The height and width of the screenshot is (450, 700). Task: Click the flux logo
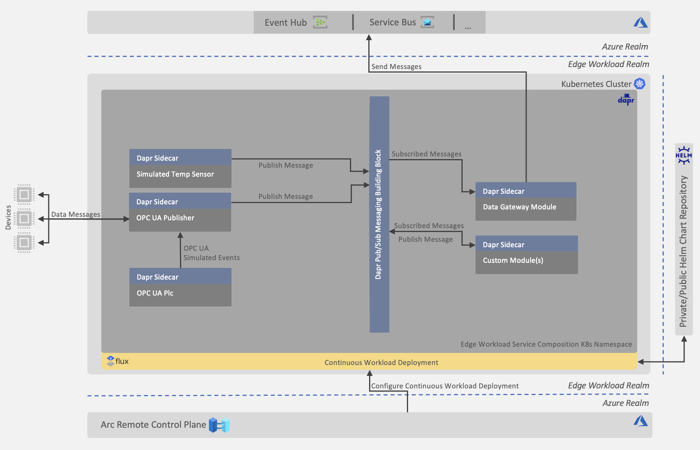click(x=117, y=361)
